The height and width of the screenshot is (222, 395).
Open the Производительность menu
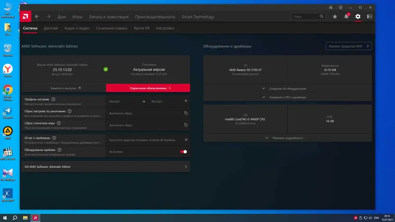click(155, 17)
